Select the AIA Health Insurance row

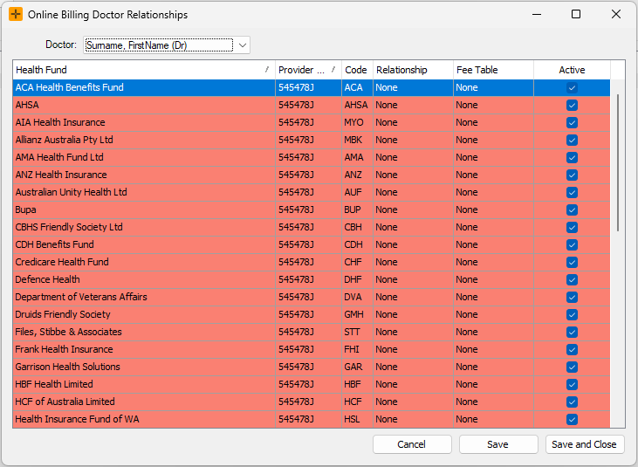312,122
